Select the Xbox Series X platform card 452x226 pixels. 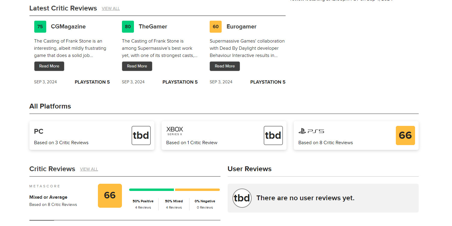point(224,135)
